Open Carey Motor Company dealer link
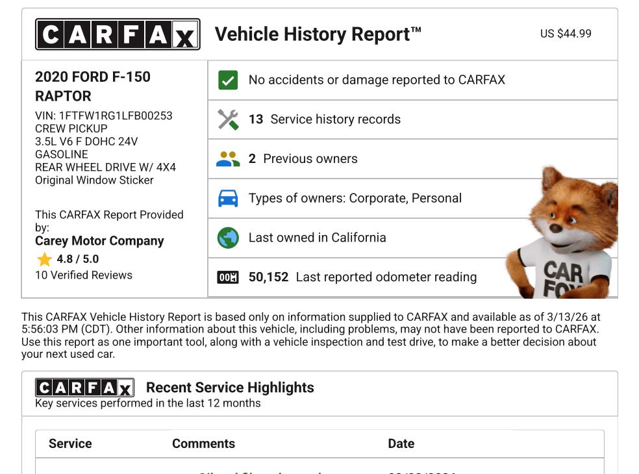 (99, 241)
